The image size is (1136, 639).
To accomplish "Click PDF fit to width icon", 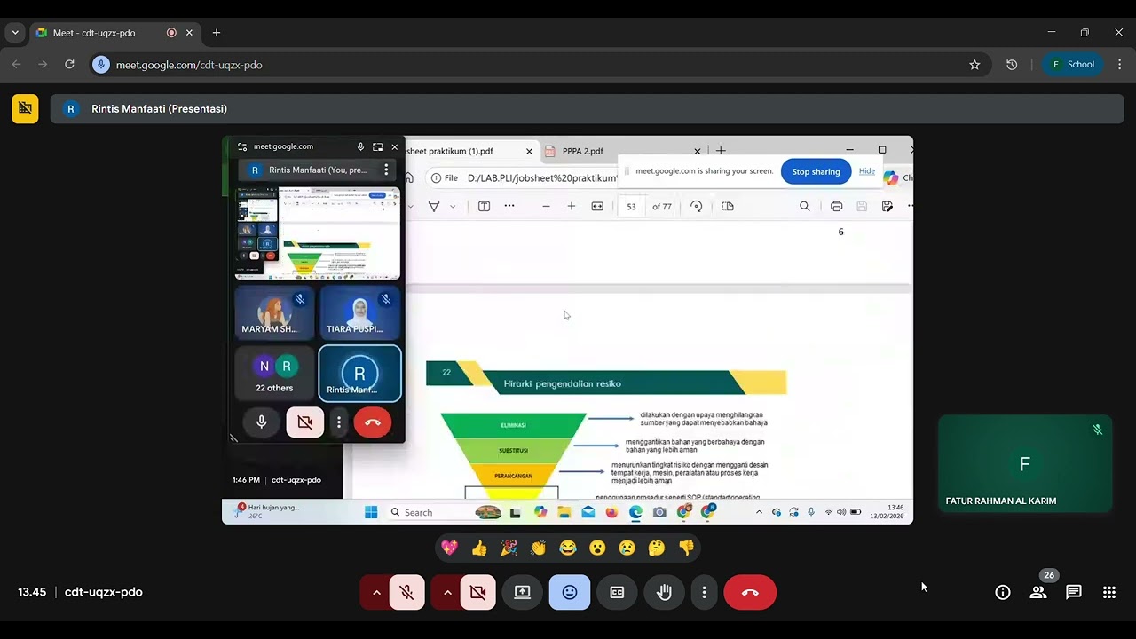I will point(597,206).
